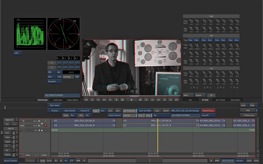Click the red P button on track S1.R

[46, 126]
